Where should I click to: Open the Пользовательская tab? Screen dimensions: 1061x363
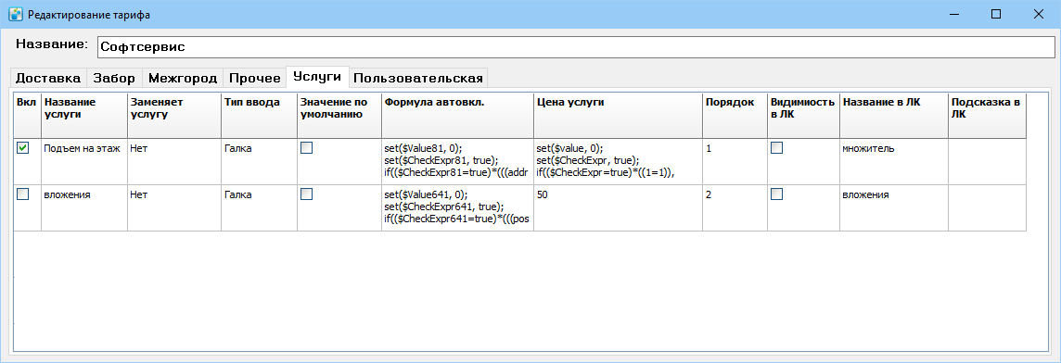point(418,78)
